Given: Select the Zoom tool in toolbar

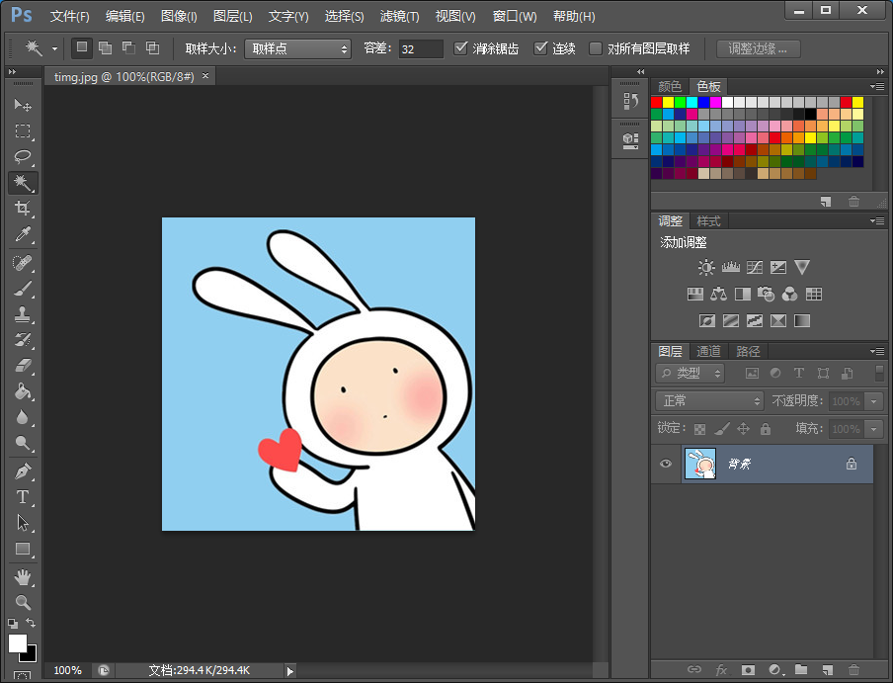Looking at the screenshot, I should pos(22,602).
